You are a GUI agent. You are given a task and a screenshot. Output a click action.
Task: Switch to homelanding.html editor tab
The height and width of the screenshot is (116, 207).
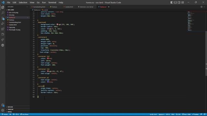point(39,7)
